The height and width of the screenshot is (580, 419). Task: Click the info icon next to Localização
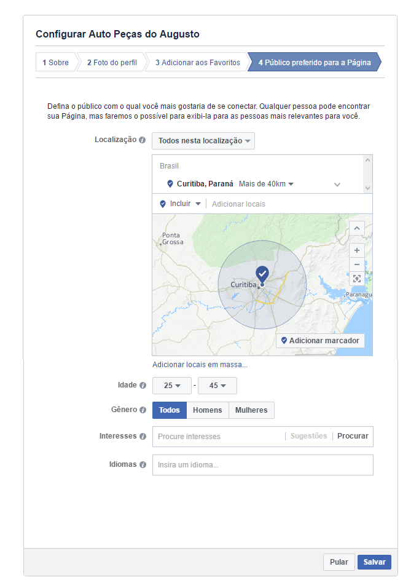[x=143, y=140]
